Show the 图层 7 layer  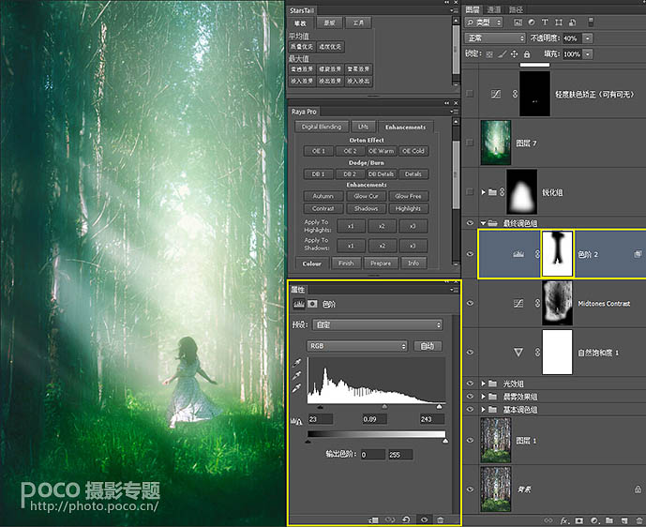pyautogui.click(x=469, y=143)
